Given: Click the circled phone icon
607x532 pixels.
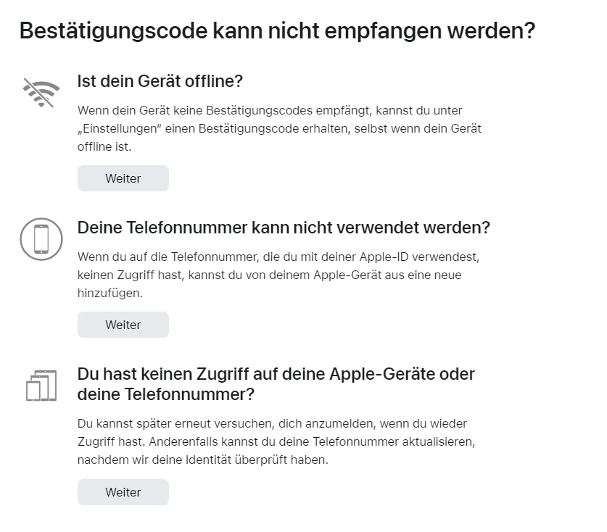Looking at the screenshot, I should tap(41, 238).
